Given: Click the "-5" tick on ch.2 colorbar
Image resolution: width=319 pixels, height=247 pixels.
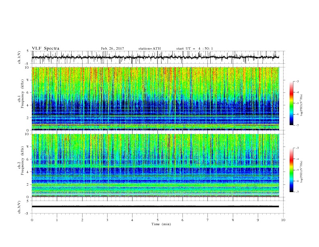Looking at the screenshot, I should click(297, 170).
